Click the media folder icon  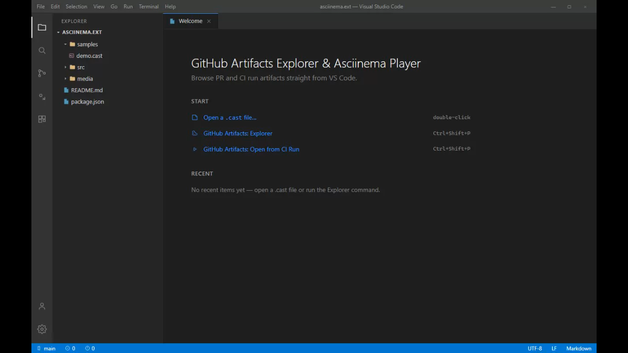pos(72,78)
